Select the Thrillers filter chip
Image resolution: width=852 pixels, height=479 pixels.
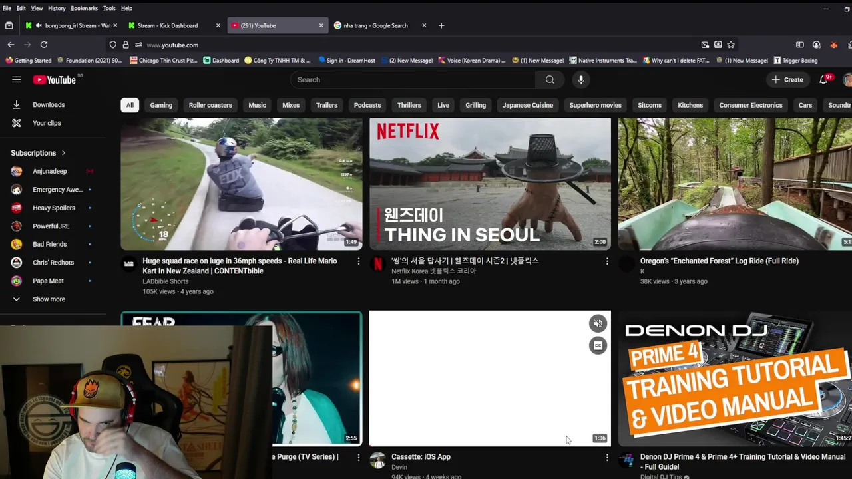click(409, 105)
